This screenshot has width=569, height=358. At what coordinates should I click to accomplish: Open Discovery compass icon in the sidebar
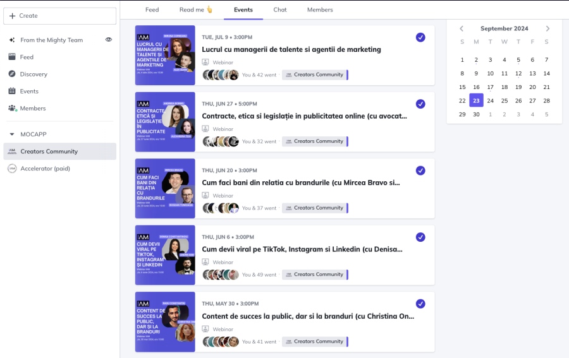pyautogui.click(x=12, y=74)
